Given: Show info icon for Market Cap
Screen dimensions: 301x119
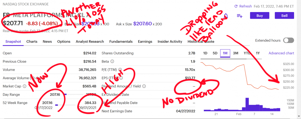Looking at the screenshot, I should (25, 86).
